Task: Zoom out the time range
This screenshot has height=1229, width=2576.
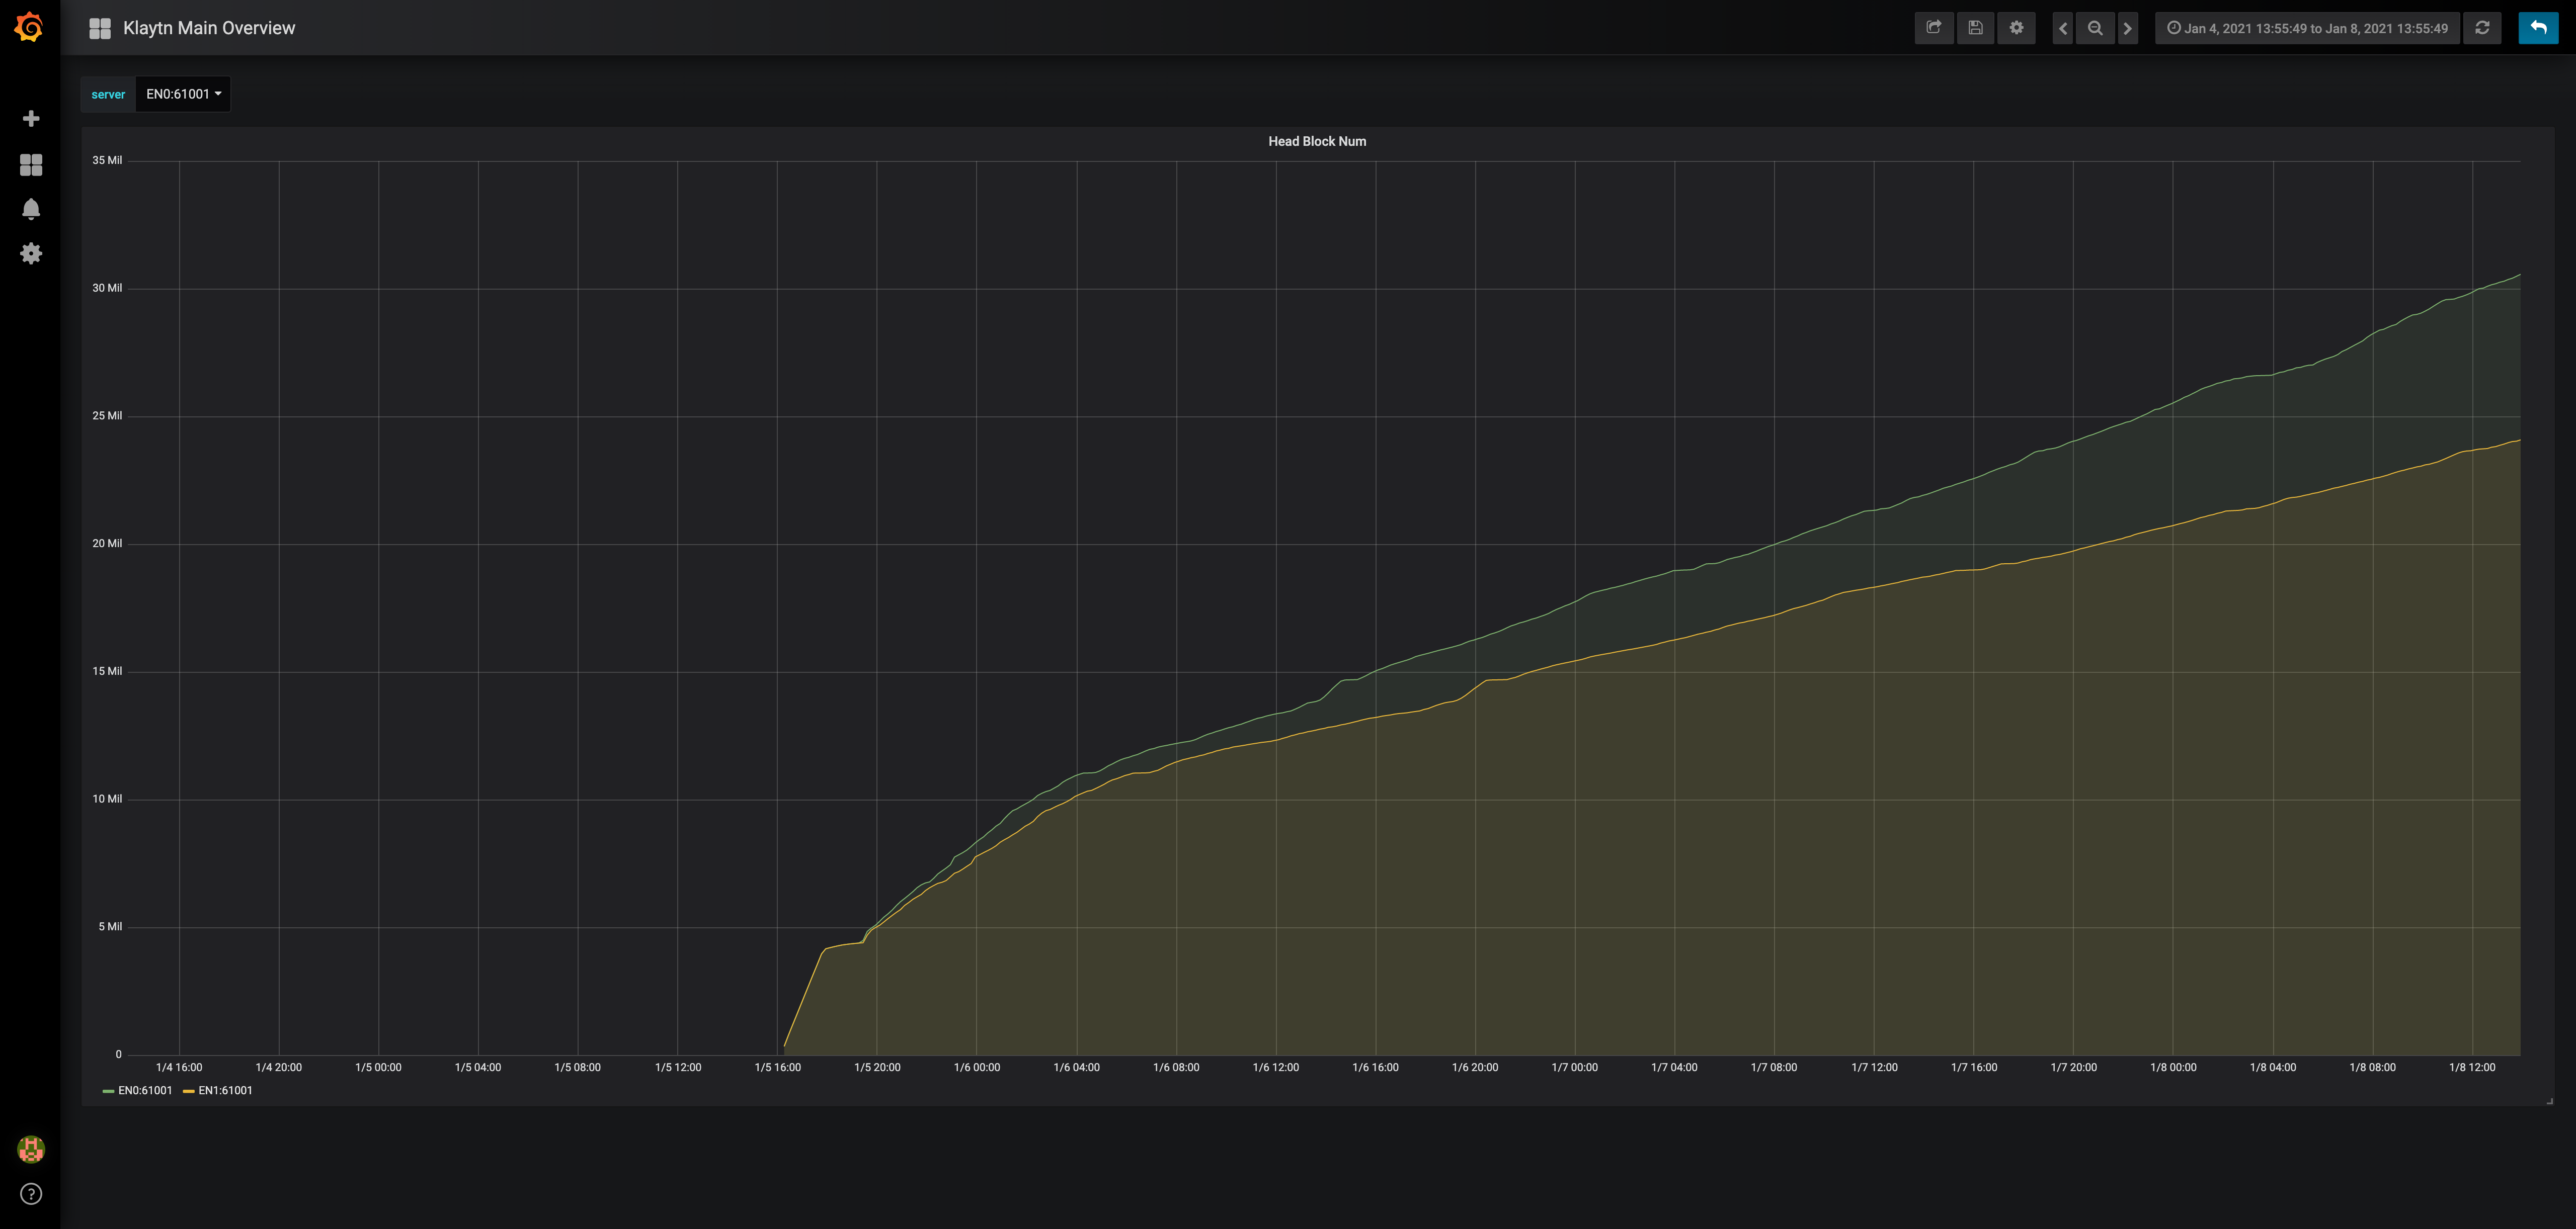Action: [x=2095, y=28]
